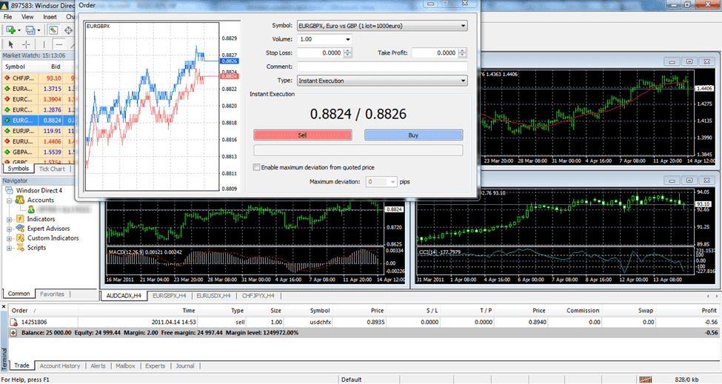Viewport: 722px width, 384px height.
Task: Select the arrow cursor tool
Action: pyautogui.click(x=10, y=44)
